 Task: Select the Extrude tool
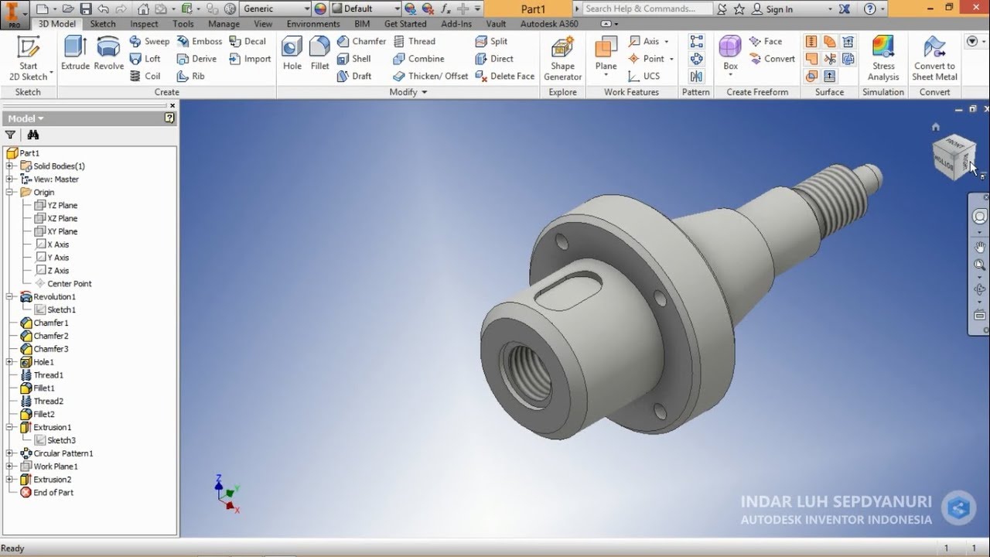75,53
